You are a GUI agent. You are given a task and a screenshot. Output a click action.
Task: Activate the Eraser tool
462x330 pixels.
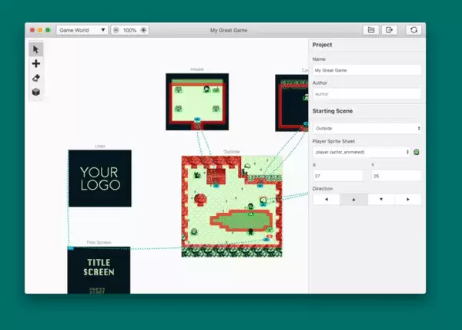[x=36, y=78]
